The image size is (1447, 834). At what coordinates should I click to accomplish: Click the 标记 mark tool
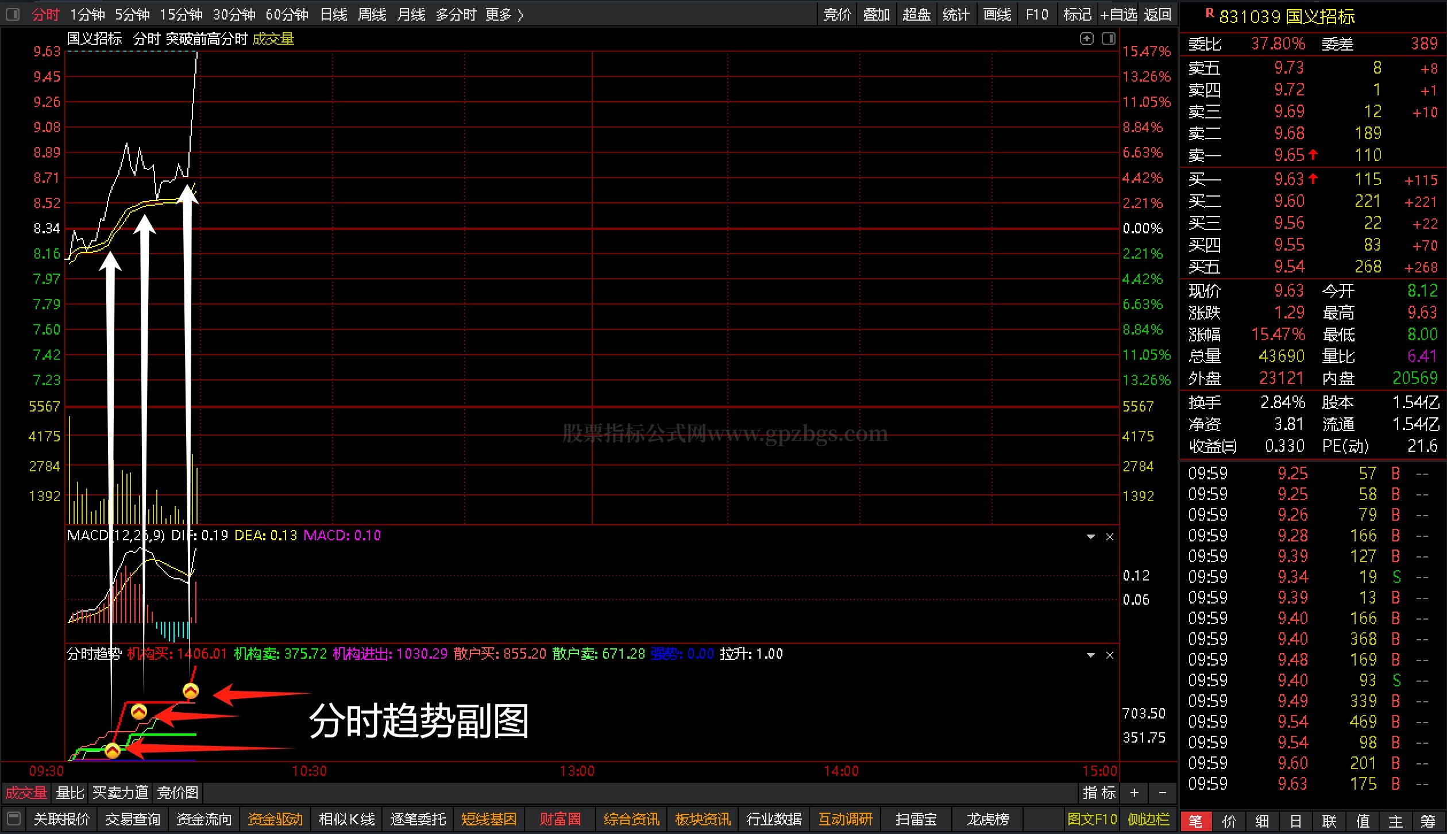[x=1077, y=14]
